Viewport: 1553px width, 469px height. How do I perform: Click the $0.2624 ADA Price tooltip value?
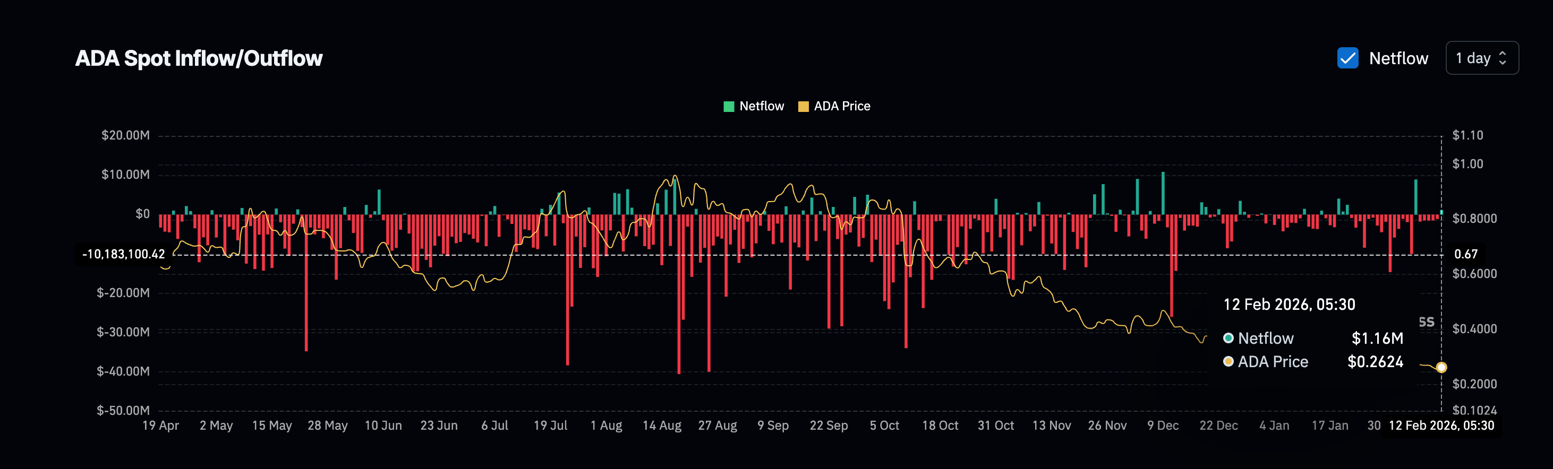tap(1375, 362)
